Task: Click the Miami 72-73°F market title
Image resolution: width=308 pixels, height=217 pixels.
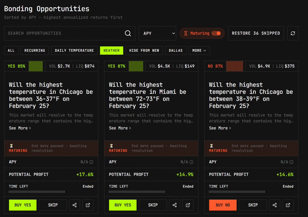Action: [148, 95]
